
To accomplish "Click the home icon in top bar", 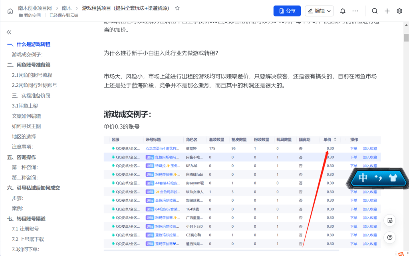I will (10, 11).
